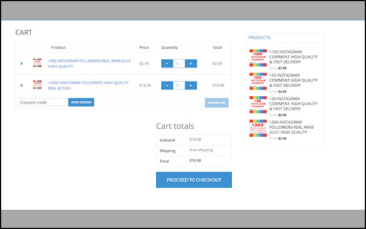Click the Product column header
This screenshot has height=229, width=366.
pyautogui.click(x=59, y=48)
